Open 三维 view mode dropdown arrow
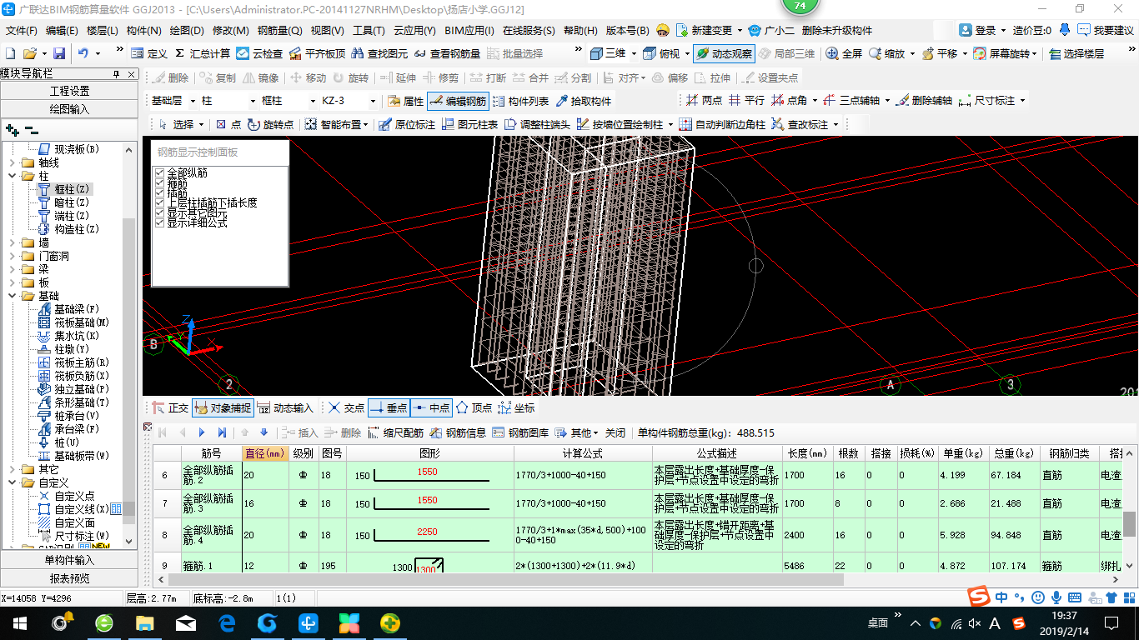The height and width of the screenshot is (640, 1139). [x=634, y=53]
